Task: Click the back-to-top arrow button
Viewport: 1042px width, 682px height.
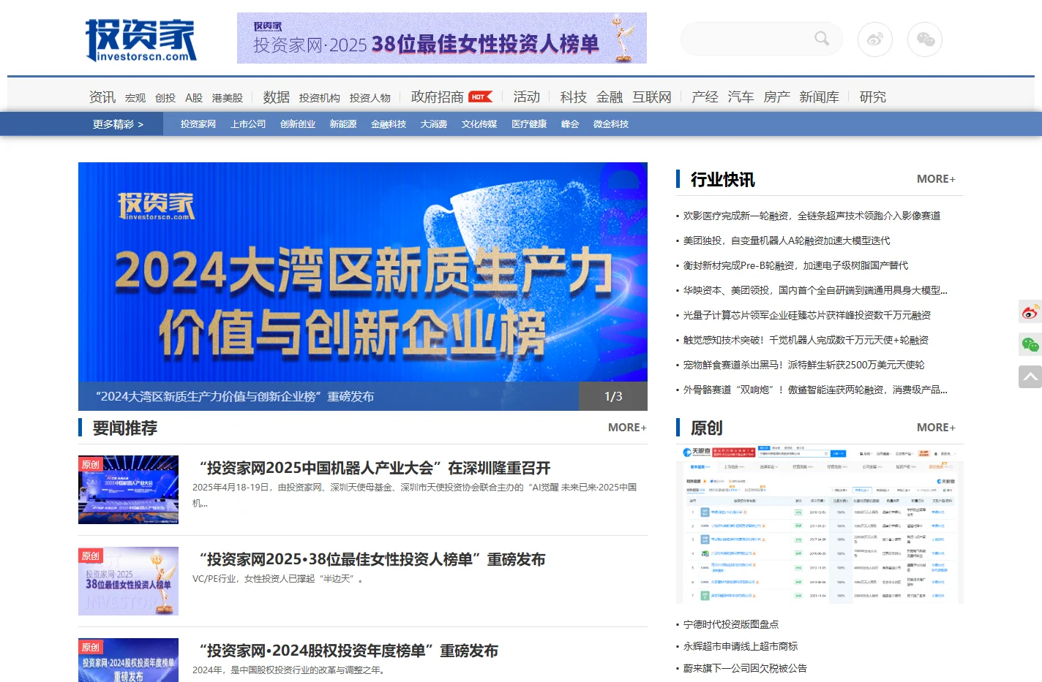Action: [1030, 377]
